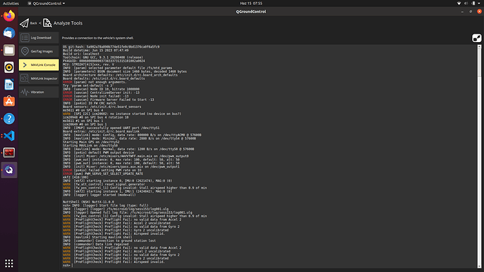Open the MAVLink Console tab
Image resolution: width=484 pixels, height=272 pixels.
(39, 64)
